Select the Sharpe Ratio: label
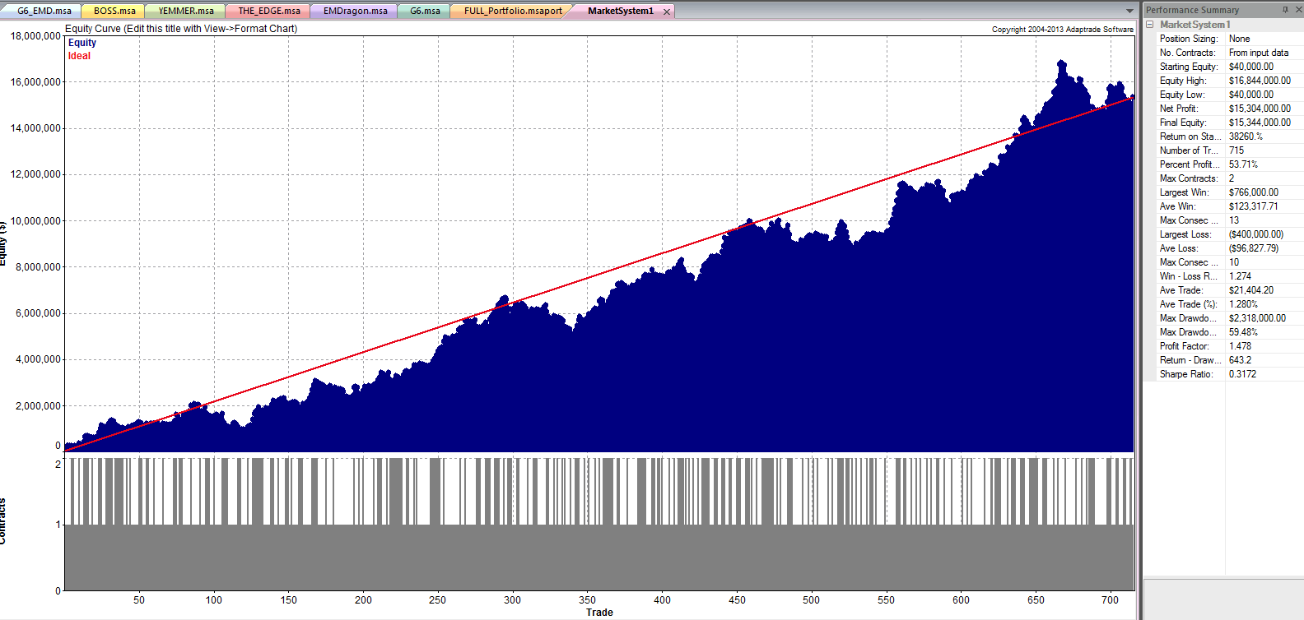 1186,374
